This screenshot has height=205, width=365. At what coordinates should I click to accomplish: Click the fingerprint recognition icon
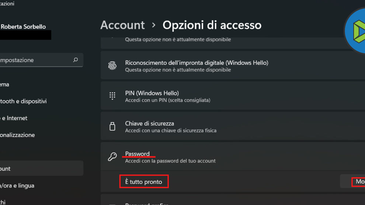click(x=112, y=66)
